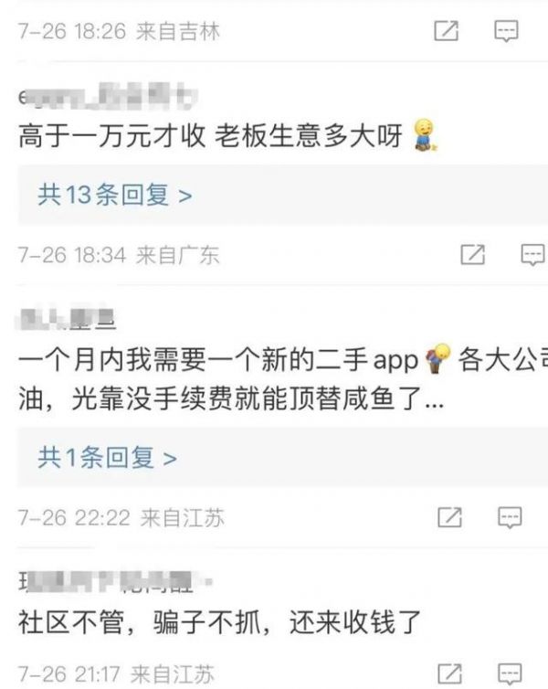Screen dimensions: 548x689
Task: Tap the emoji after 老板生意多大呀
Action: 425,135
